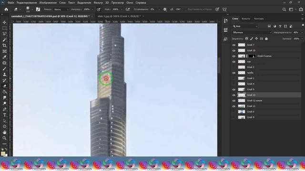Open the layer blend mode dropdown
This screenshot has width=305, height=171.
click(x=252, y=32)
